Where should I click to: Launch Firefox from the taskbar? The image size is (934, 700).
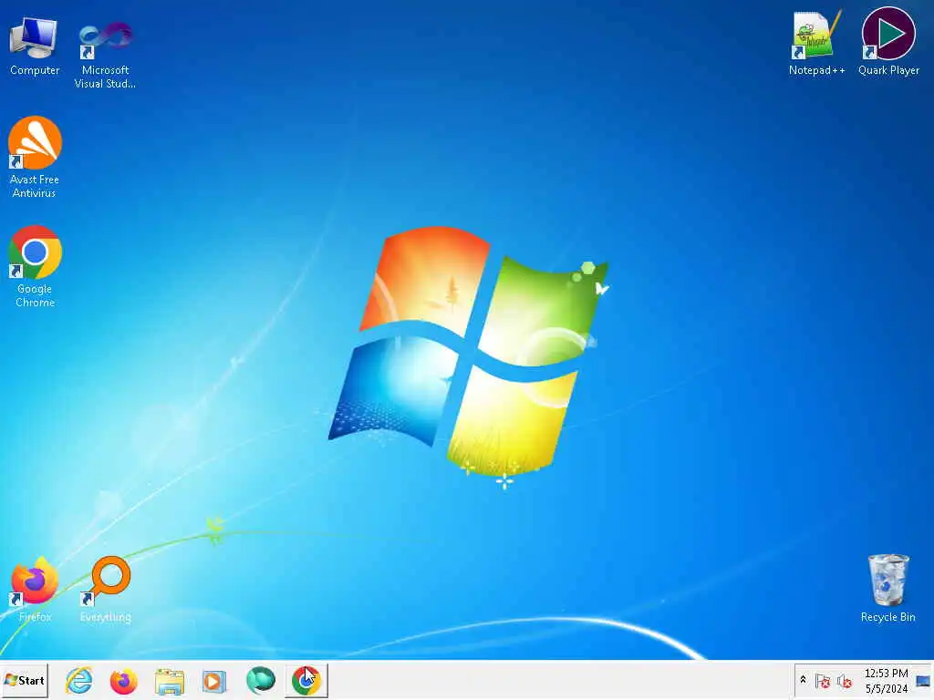coord(123,681)
